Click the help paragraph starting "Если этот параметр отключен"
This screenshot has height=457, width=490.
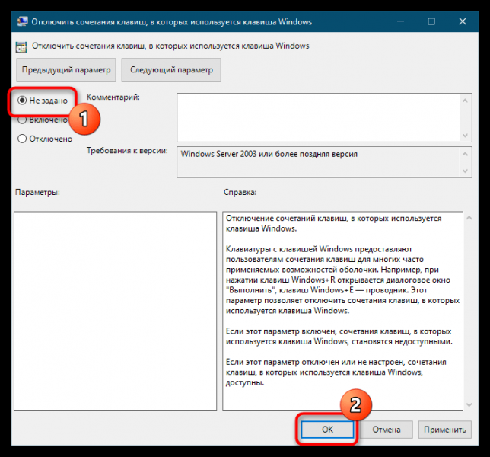pyautogui.click(x=336, y=372)
